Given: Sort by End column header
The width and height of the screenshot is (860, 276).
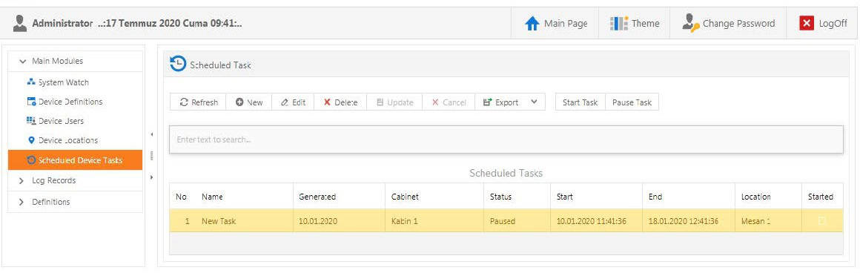Looking at the screenshot, I should 688,197.
